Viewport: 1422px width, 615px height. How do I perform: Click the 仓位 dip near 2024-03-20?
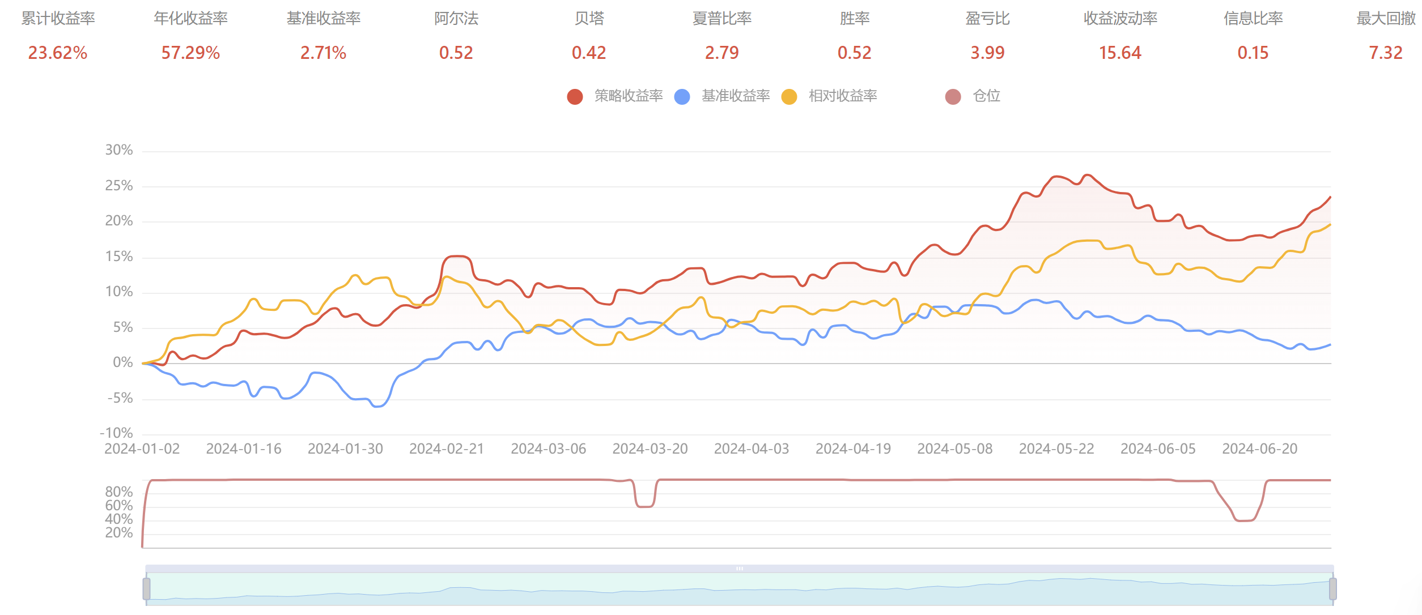644,505
